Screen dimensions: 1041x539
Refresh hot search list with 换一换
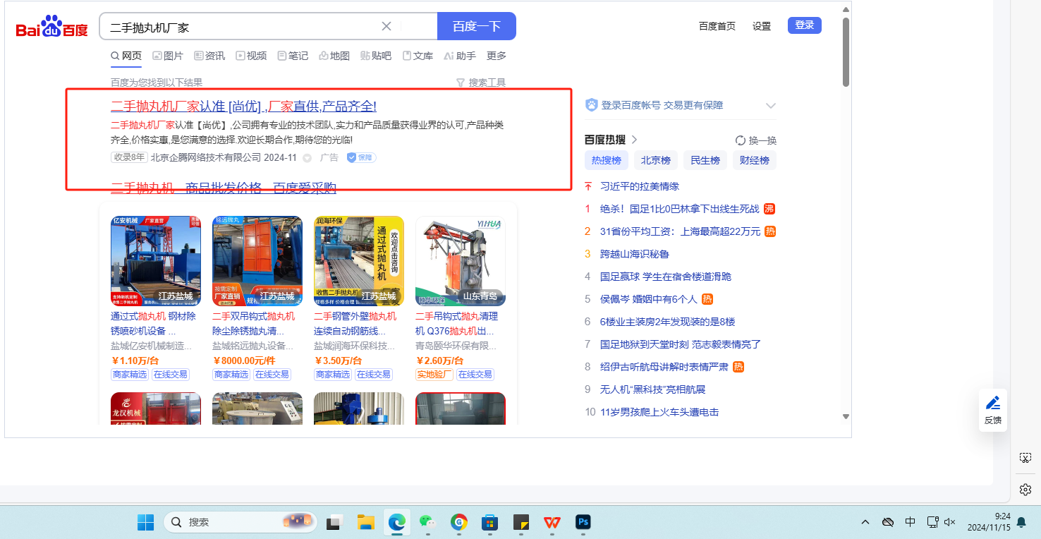click(x=755, y=140)
